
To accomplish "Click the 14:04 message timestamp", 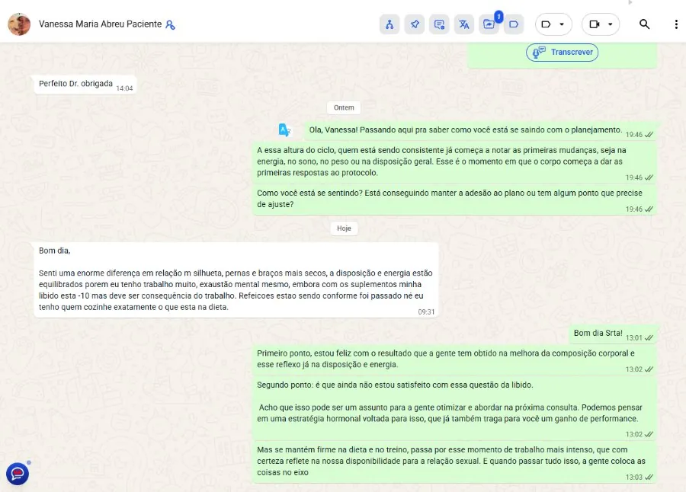I will pyautogui.click(x=124, y=88).
